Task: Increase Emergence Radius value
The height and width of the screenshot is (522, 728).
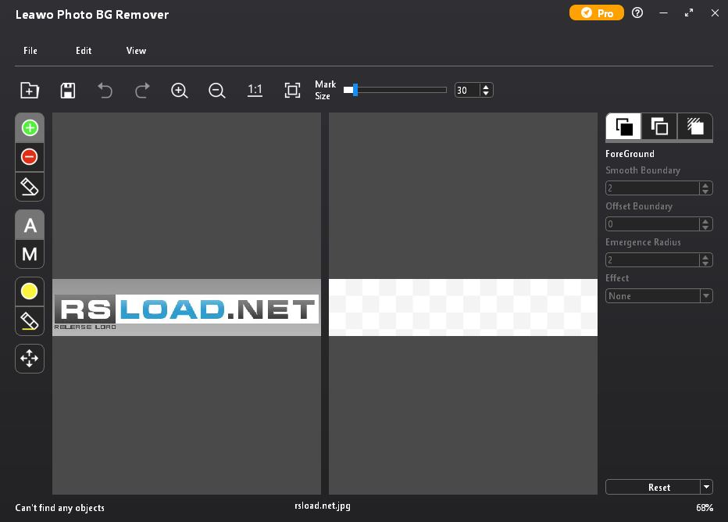Action: (x=705, y=257)
